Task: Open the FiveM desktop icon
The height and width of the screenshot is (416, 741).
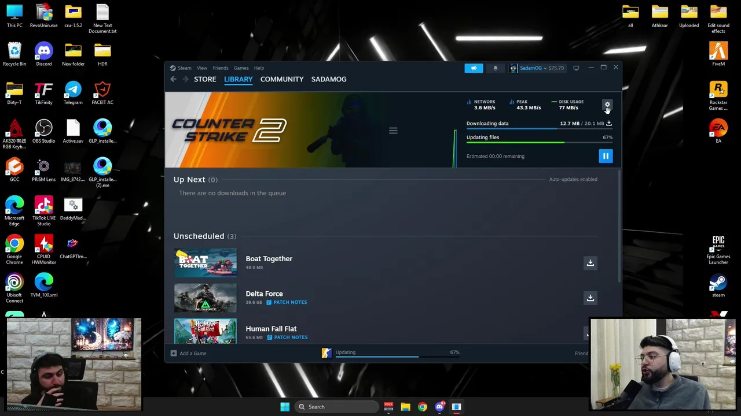Action: coord(718,54)
